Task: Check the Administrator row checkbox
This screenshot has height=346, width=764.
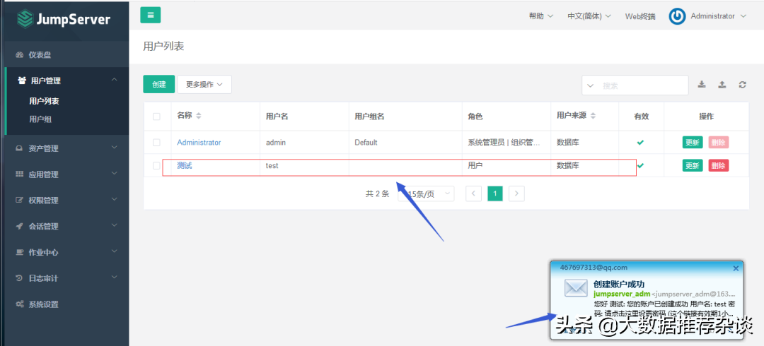Action: coord(156,143)
